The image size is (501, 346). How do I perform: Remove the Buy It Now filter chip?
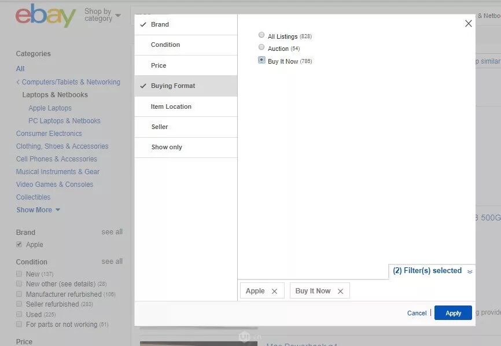pos(340,291)
